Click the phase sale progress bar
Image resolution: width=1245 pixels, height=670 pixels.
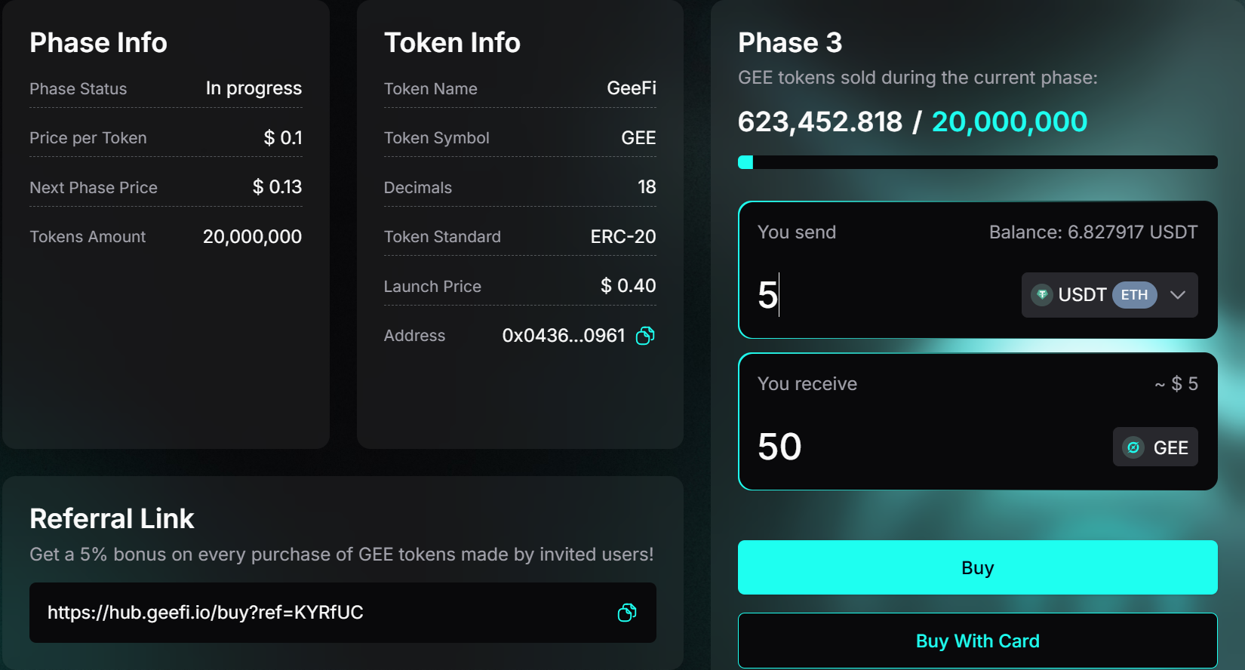coord(977,162)
